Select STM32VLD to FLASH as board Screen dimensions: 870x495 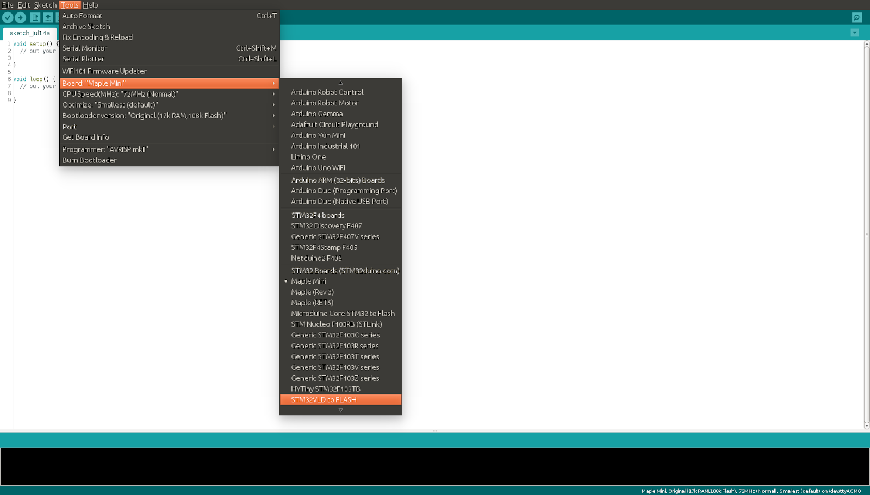point(324,399)
